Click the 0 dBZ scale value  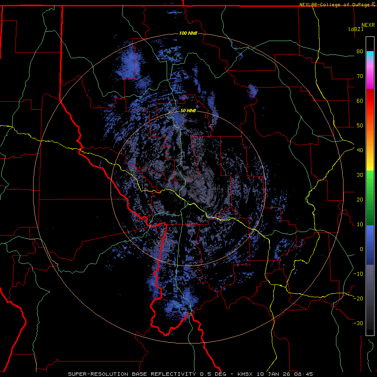[x=362, y=249]
